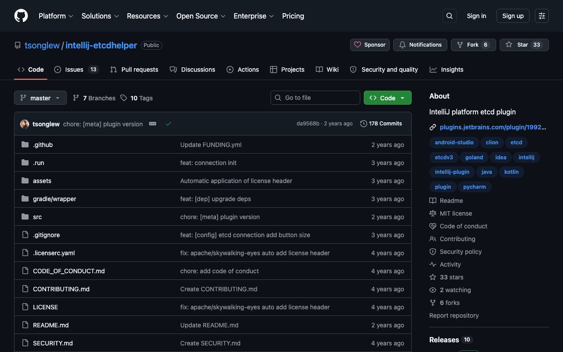Viewport: 563px width, 352px height.
Task: Click the link icon beside plugins.jetbrains.com
Action: [433, 127]
